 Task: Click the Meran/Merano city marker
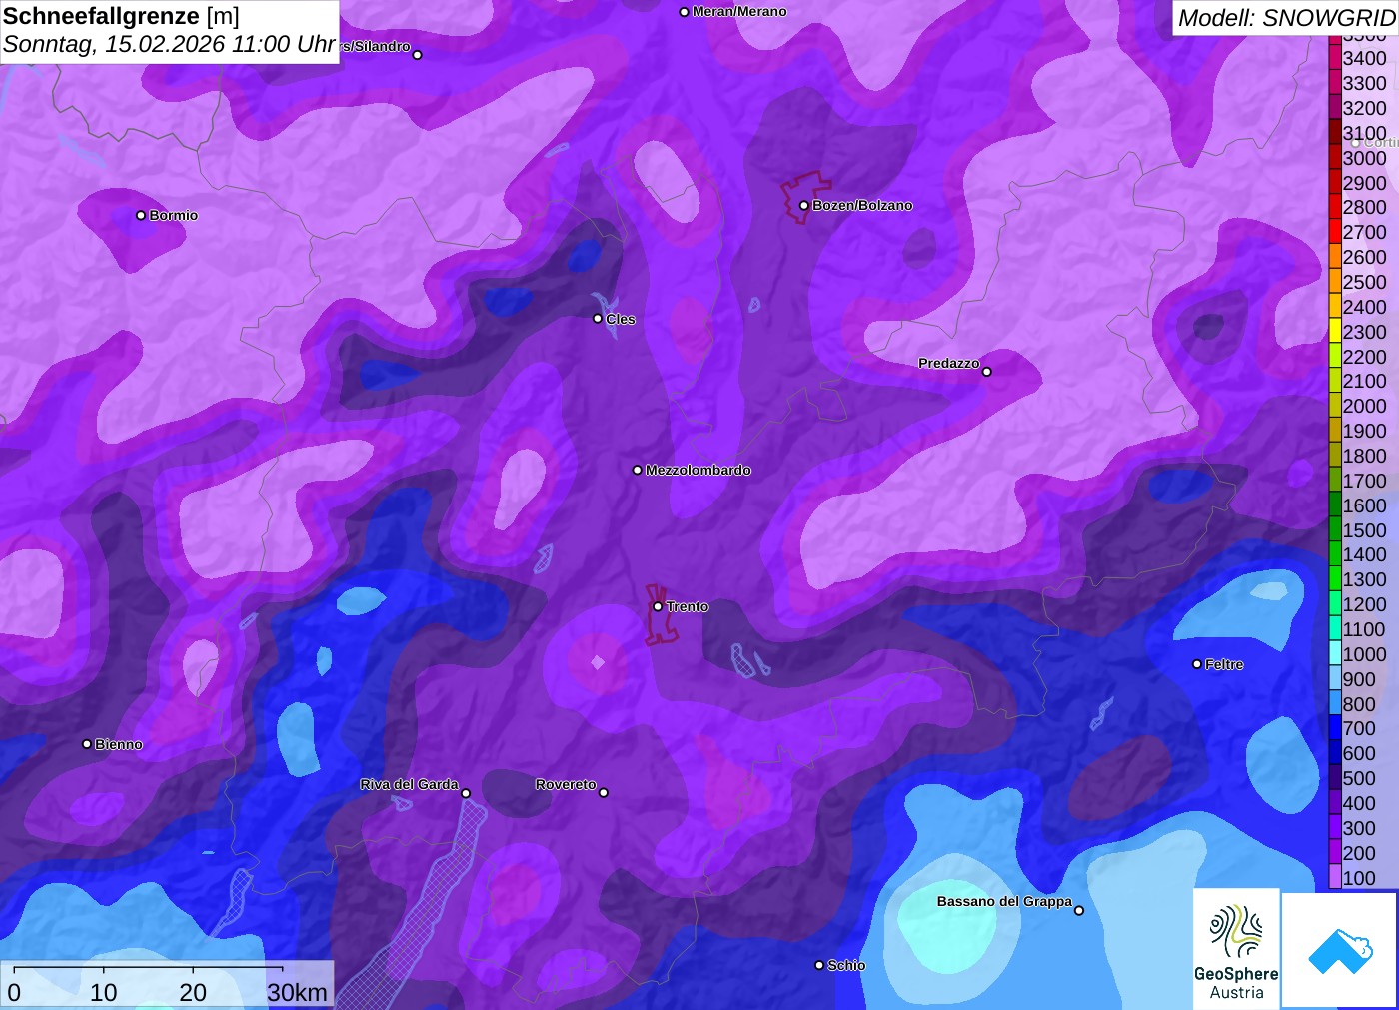pos(685,12)
